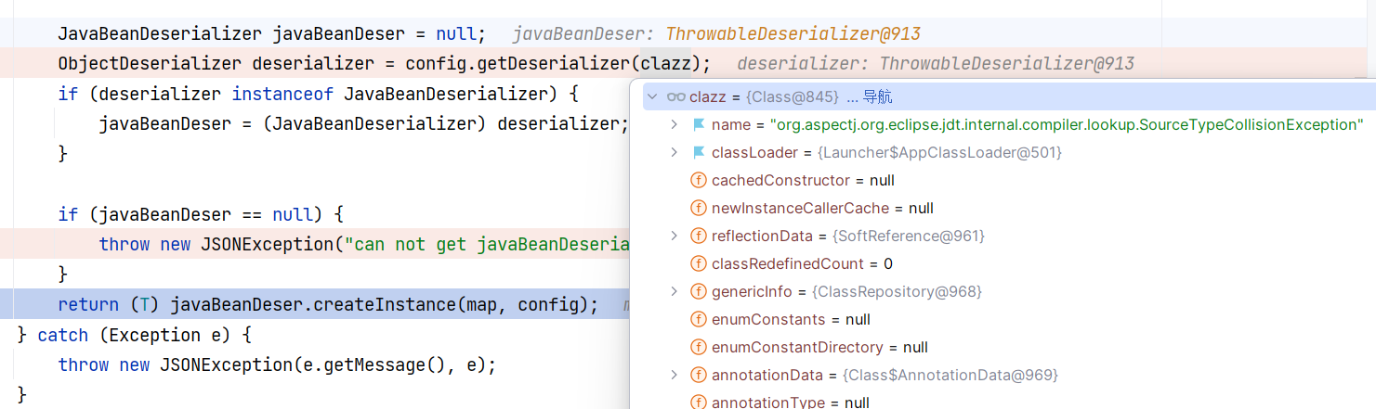Click the 导航 navigate link
The width and height of the screenshot is (1376, 409).
pos(876,97)
